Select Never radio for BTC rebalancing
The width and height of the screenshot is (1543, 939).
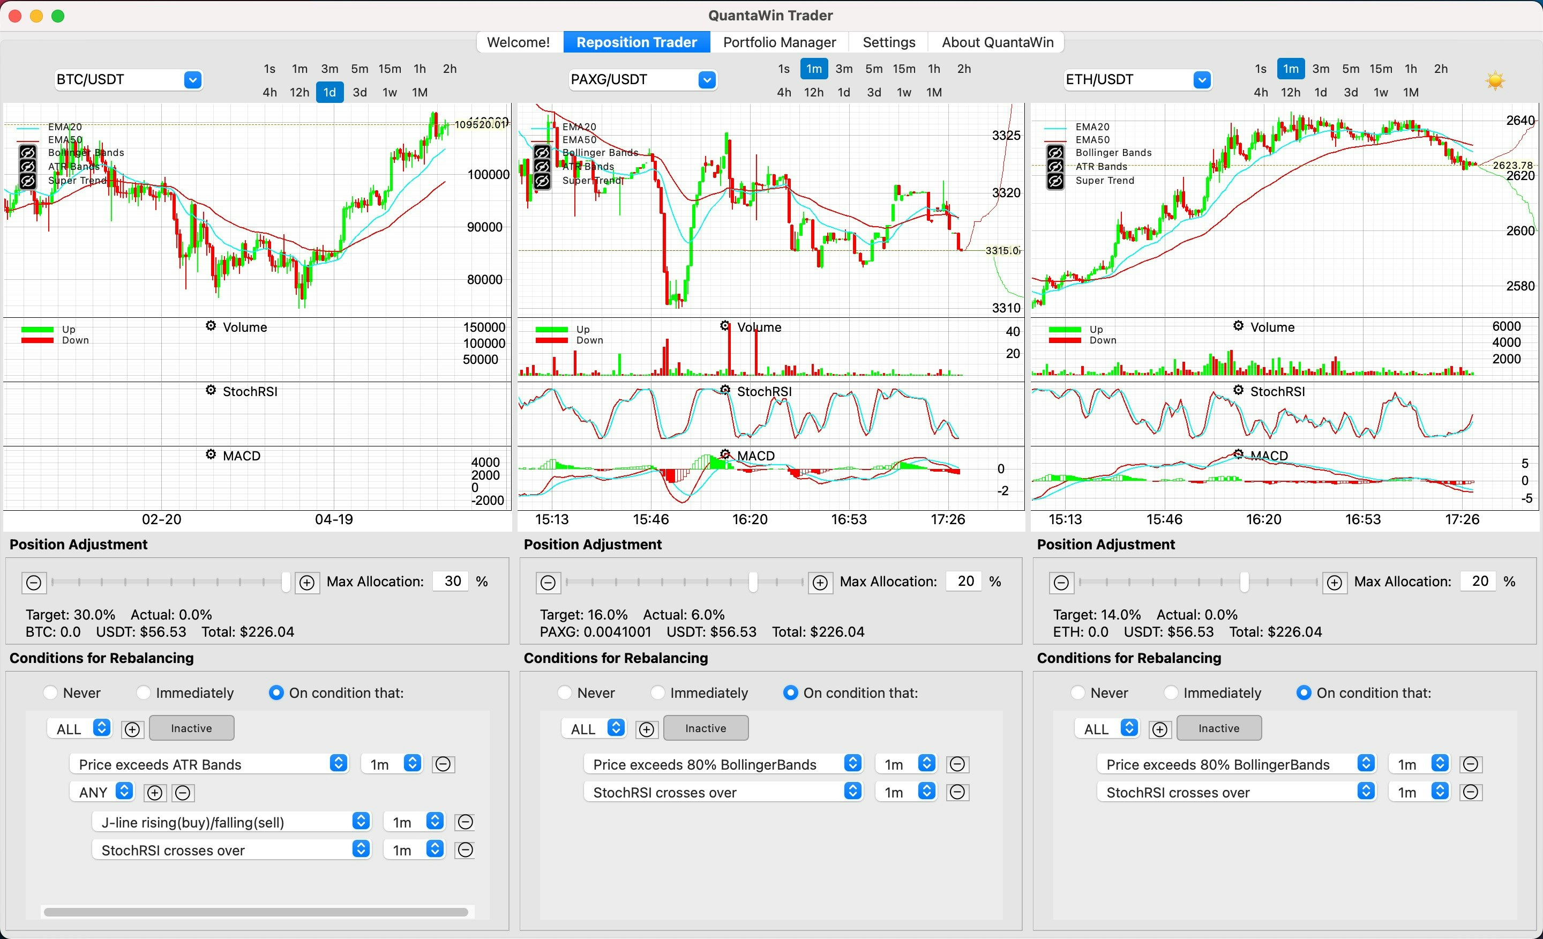pyautogui.click(x=51, y=693)
